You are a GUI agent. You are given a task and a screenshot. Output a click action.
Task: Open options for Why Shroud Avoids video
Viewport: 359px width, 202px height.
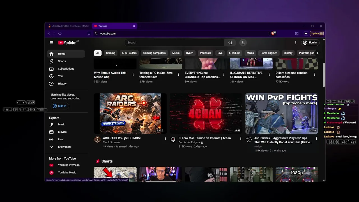click(133, 74)
